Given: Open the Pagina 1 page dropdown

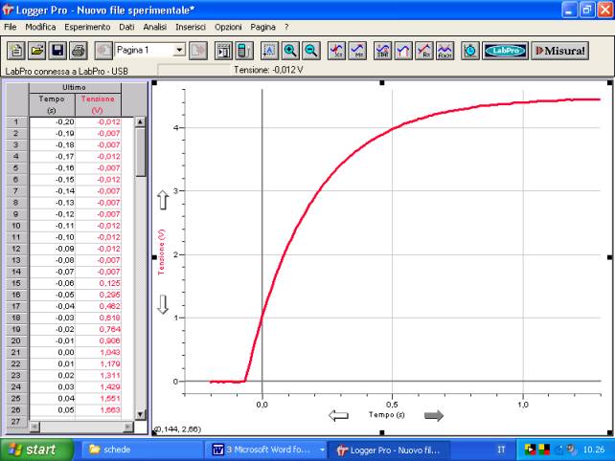Looking at the screenshot, I should (x=179, y=49).
